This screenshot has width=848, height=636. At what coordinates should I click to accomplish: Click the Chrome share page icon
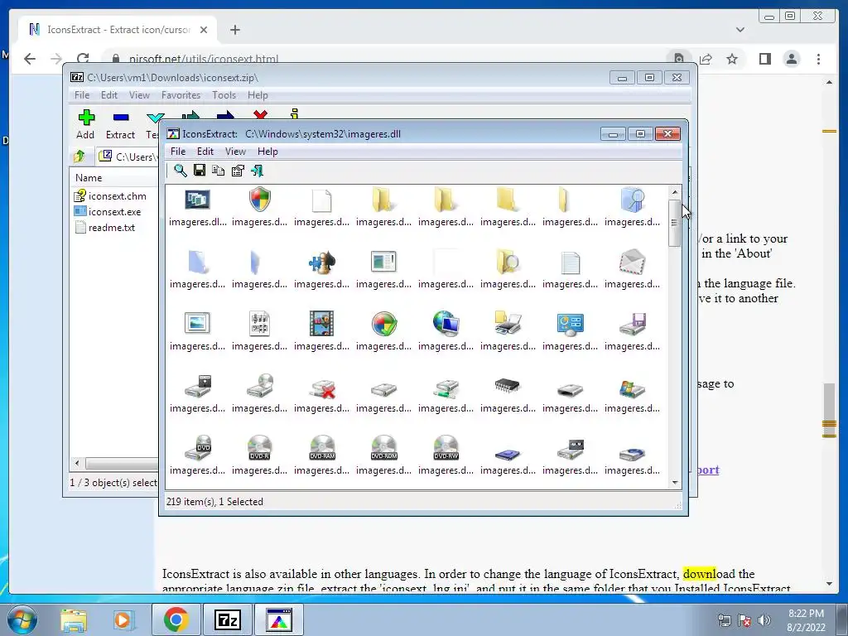point(706,59)
